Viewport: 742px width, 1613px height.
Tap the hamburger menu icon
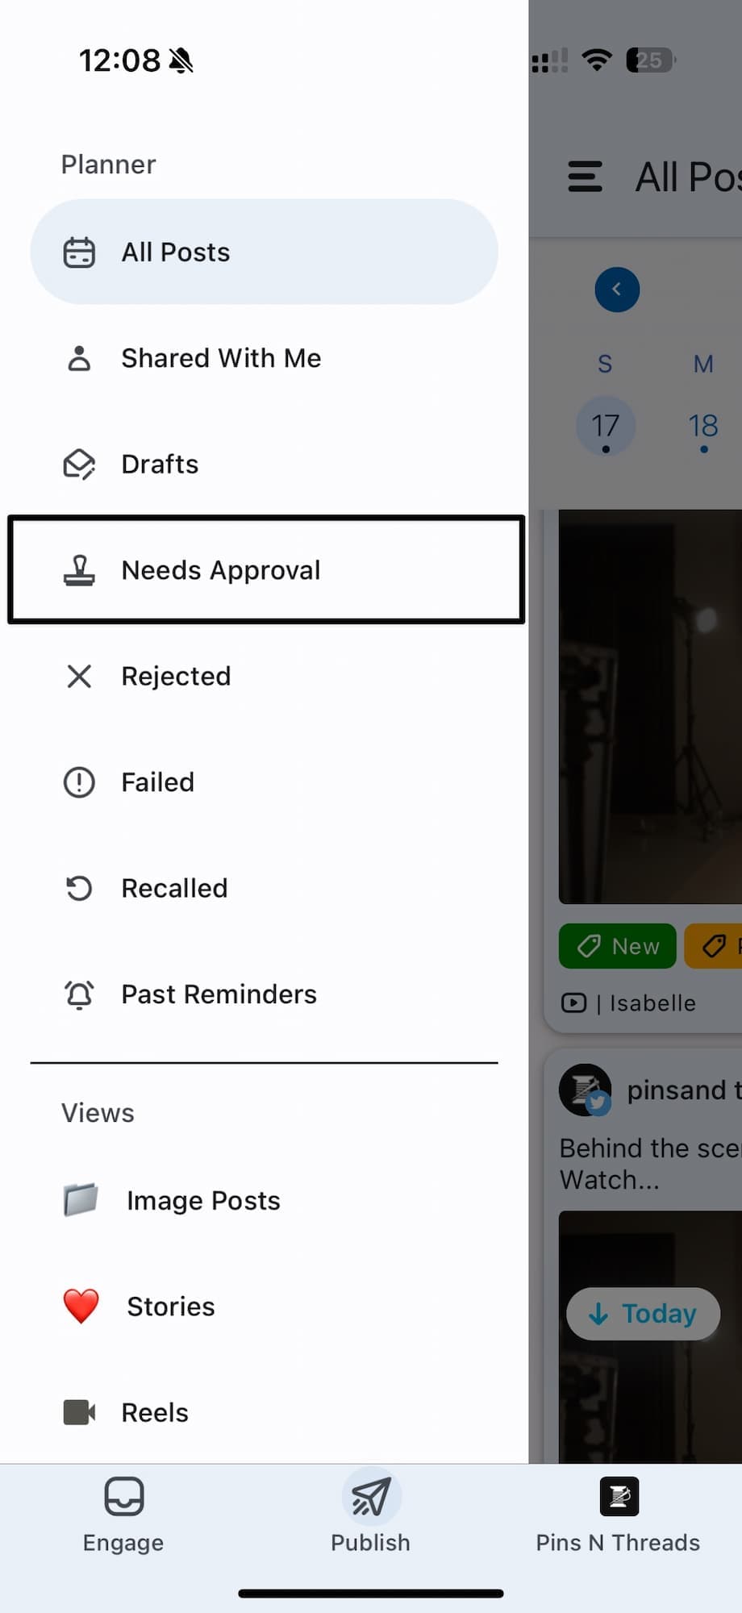coord(585,177)
